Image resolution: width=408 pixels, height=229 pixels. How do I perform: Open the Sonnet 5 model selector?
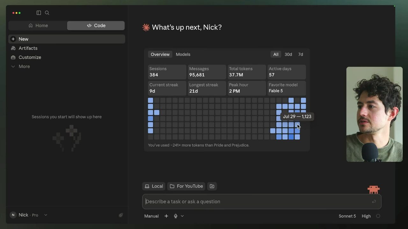pyautogui.click(x=347, y=216)
